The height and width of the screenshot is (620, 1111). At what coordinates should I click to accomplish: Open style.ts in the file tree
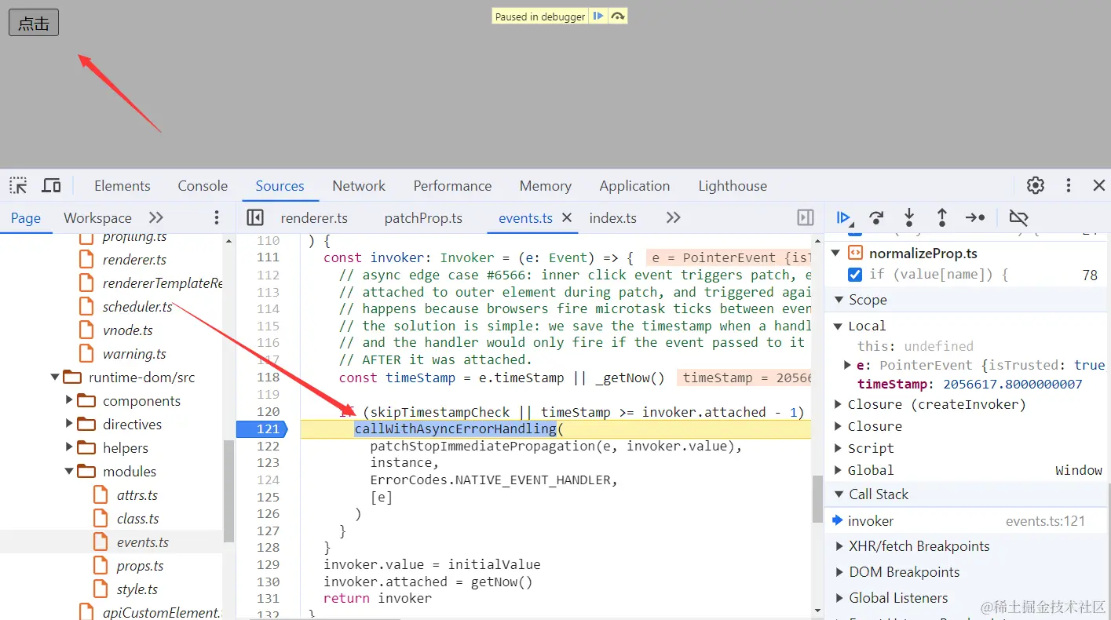137,589
